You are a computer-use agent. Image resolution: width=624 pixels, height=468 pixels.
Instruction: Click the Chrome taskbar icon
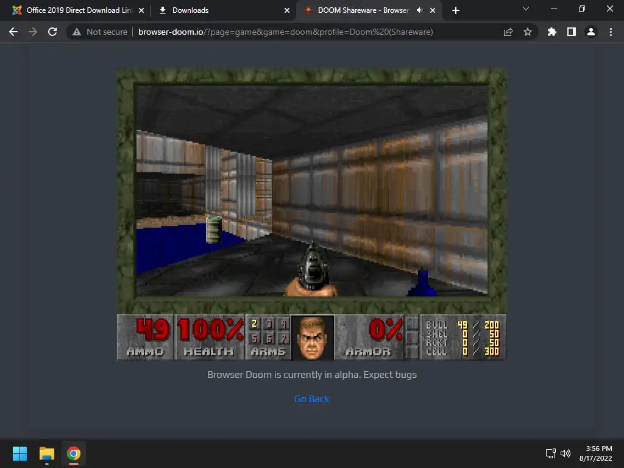tap(74, 453)
